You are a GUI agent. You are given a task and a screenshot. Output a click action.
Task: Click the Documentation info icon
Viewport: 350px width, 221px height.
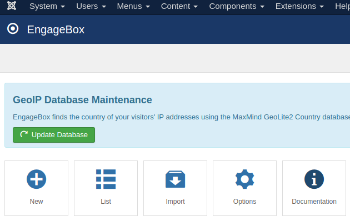pos(314,179)
